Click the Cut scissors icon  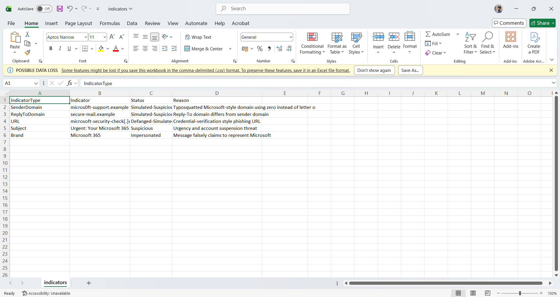[27, 34]
